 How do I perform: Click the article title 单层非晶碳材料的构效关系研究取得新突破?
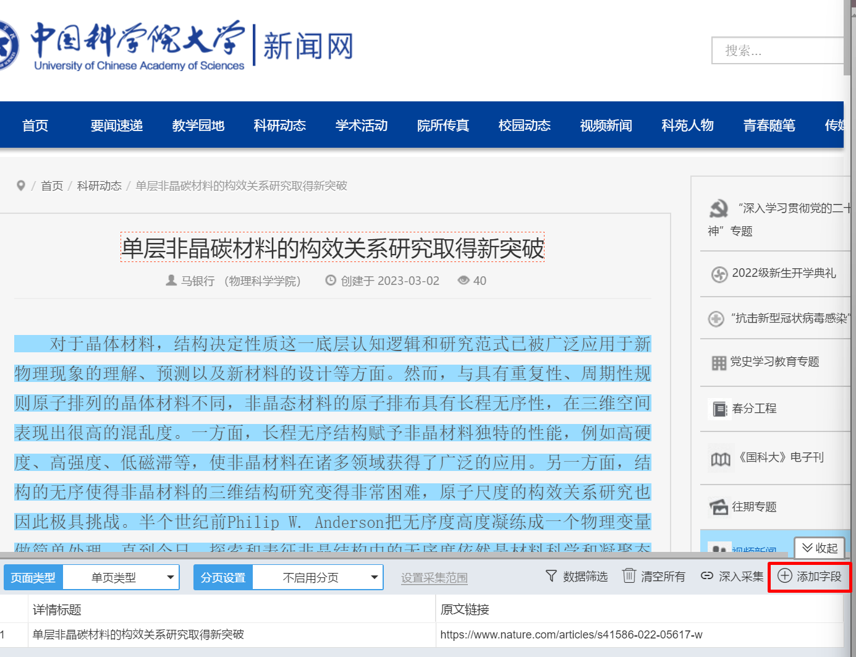tap(333, 248)
